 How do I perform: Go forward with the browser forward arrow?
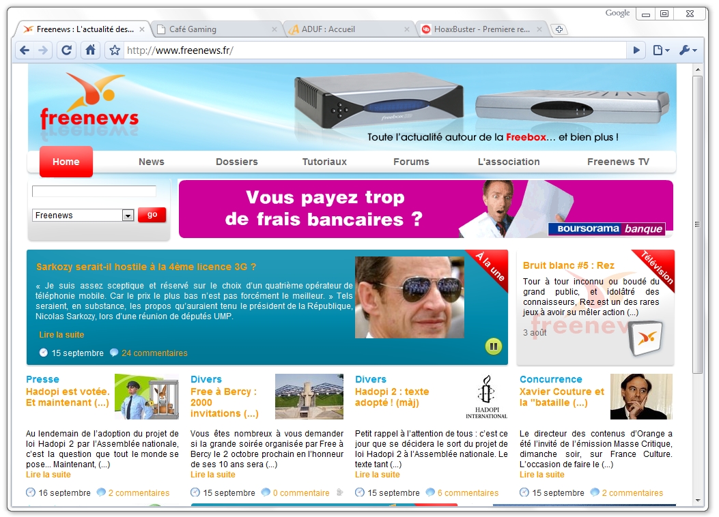(x=42, y=50)
